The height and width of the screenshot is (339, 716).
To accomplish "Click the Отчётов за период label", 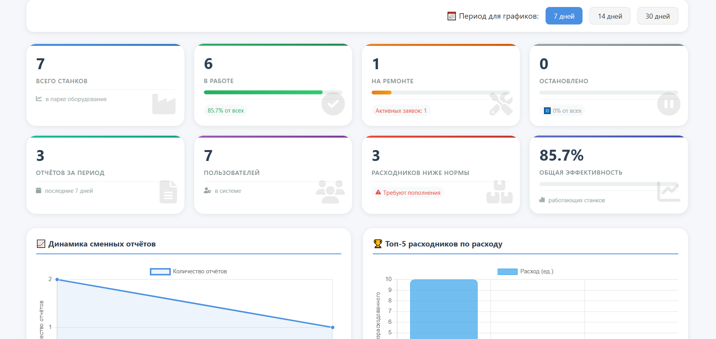I will point(70,173).
